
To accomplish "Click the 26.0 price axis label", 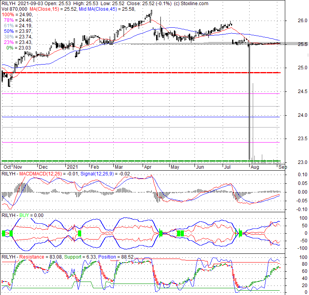I will 302,21.
